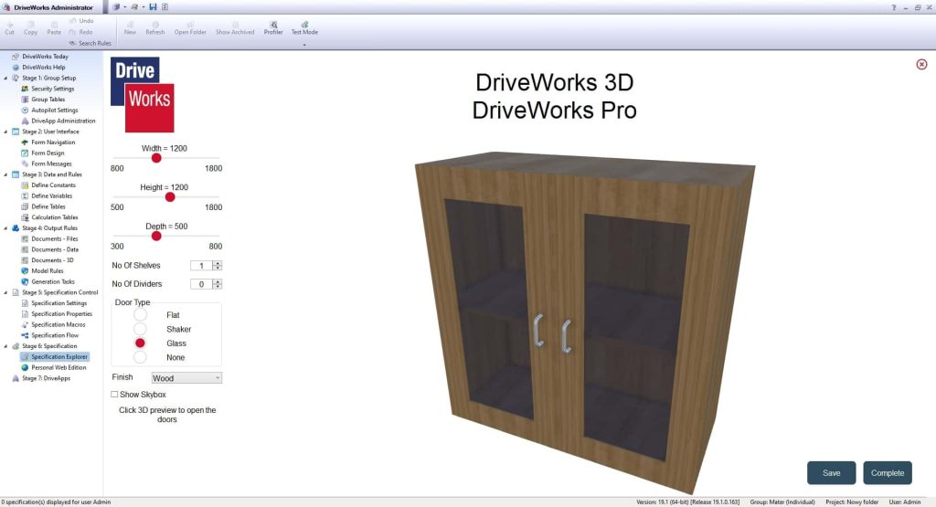Screen dimensions: 936x507
Task: Open Specification Flow
Action: click(x=49, y=335)
